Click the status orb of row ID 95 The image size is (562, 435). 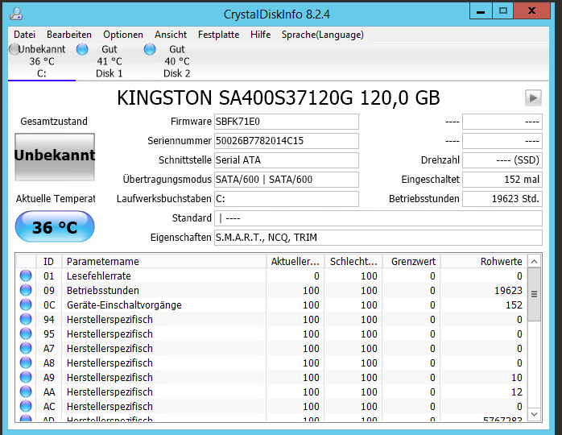pos(26,333)
